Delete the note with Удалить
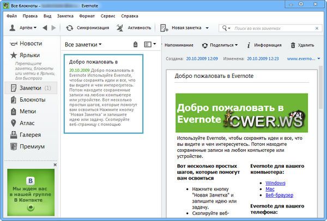The height and width of the screenshot is (221, 327). coord(302,45)
